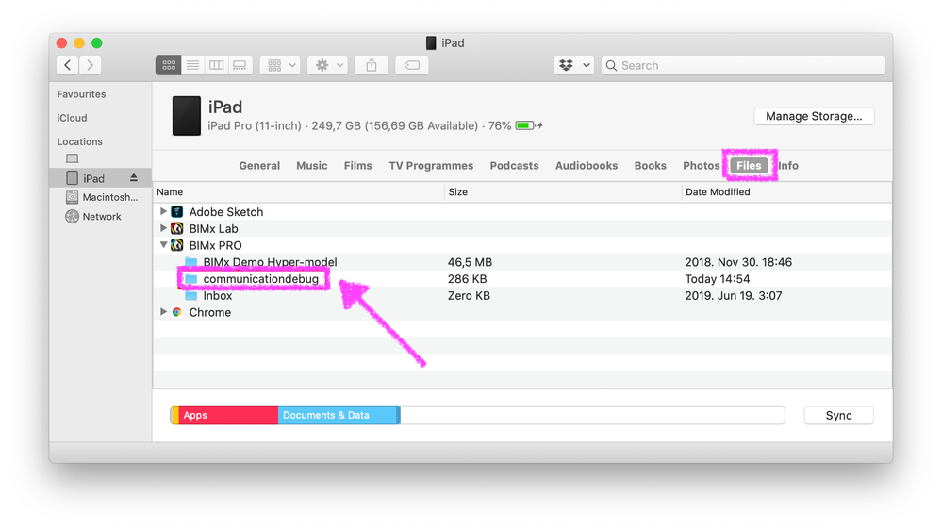Switch to column view

(x=216, y=65)
